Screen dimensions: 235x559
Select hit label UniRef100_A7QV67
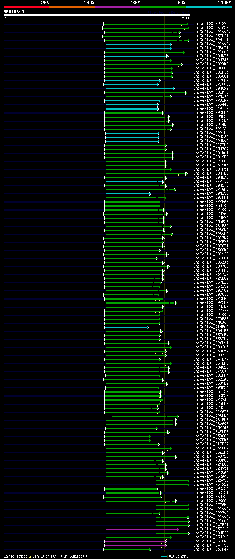(x=211, y=214)
